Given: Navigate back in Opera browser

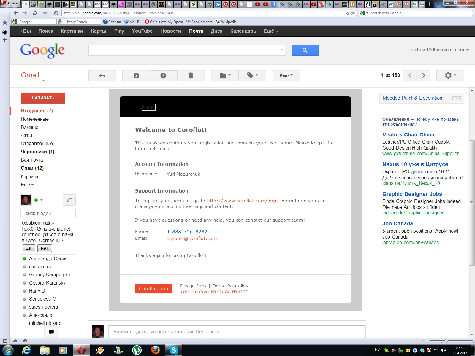Looking at the screenshot, I should (x=16, y=13).
